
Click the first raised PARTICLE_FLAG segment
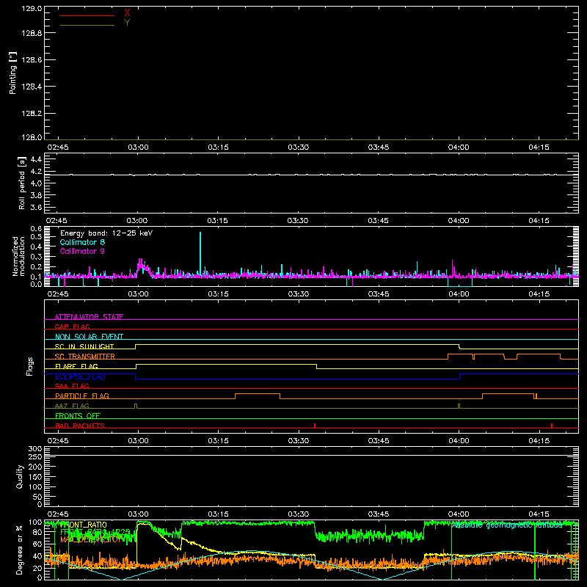[x=258, y=394]
